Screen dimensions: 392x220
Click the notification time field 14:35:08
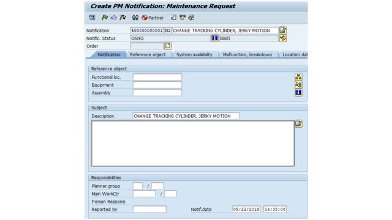pyautogui.click(x=275, y=209)
